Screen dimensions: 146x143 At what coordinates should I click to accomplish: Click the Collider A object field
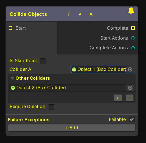click(102, 69)
